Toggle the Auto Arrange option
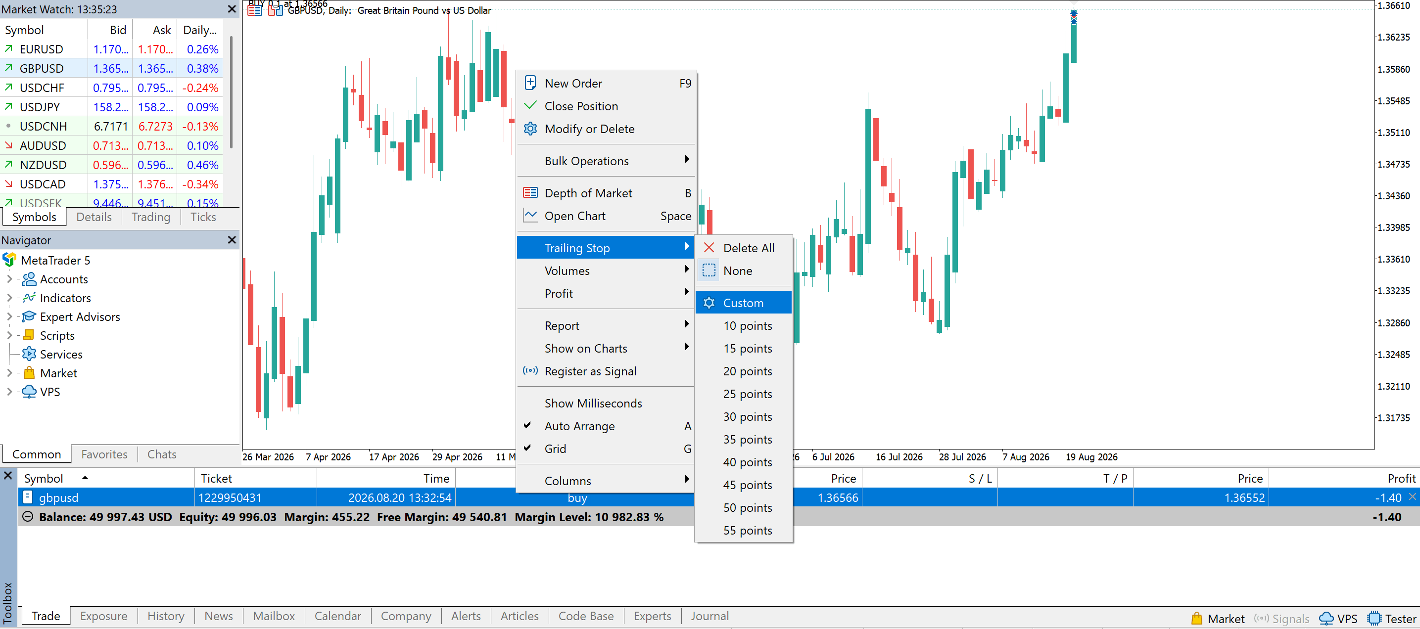Viewport: 1420px width, 629px height. coord(606,426)
